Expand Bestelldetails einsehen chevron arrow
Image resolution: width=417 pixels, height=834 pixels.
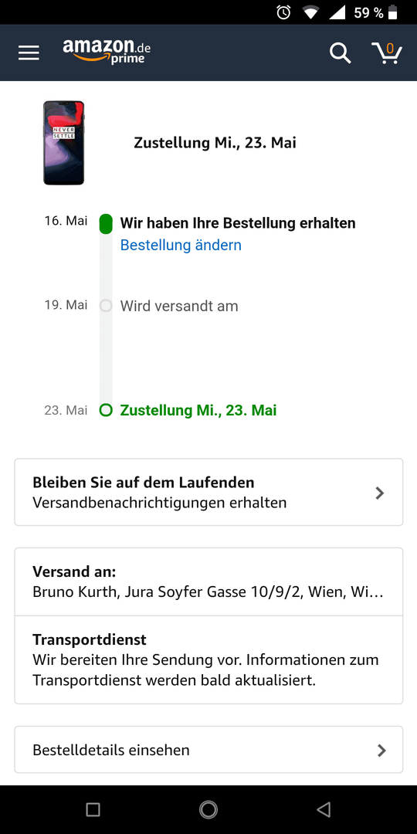point(381,751)
